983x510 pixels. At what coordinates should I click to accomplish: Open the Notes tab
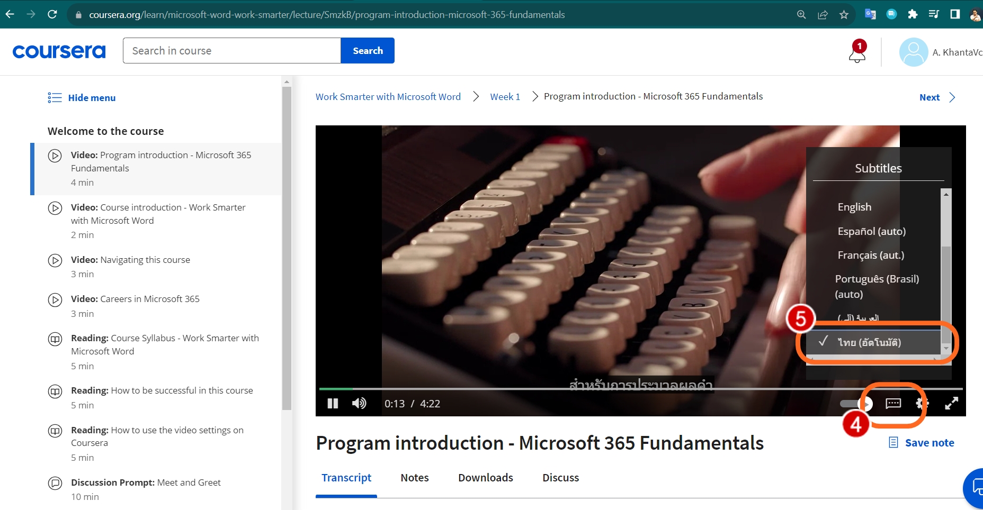415,478
